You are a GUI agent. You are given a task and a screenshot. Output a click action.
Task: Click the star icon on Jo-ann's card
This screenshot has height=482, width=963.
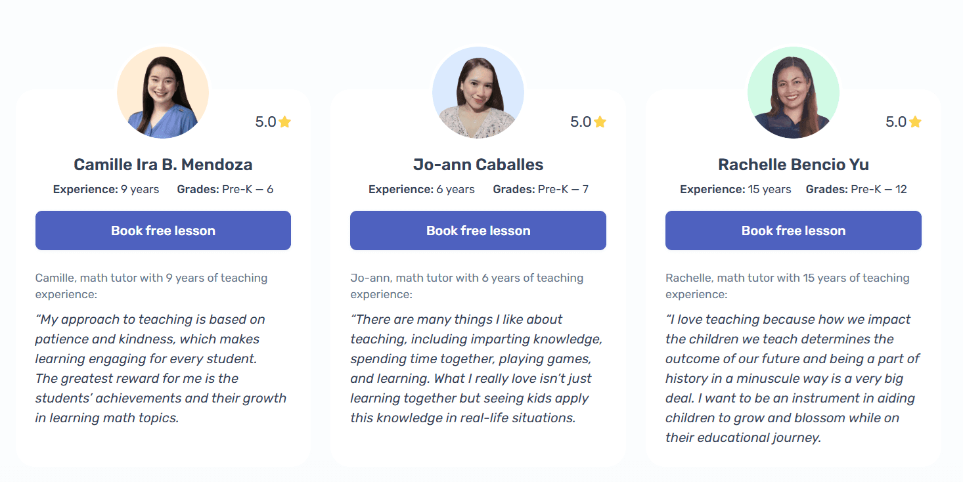point(600,122)
